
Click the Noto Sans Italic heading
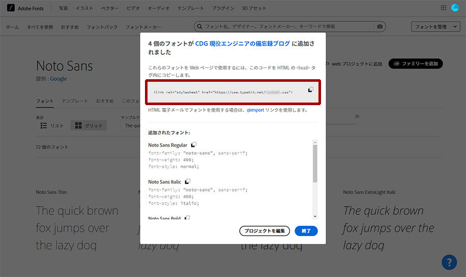164,182
